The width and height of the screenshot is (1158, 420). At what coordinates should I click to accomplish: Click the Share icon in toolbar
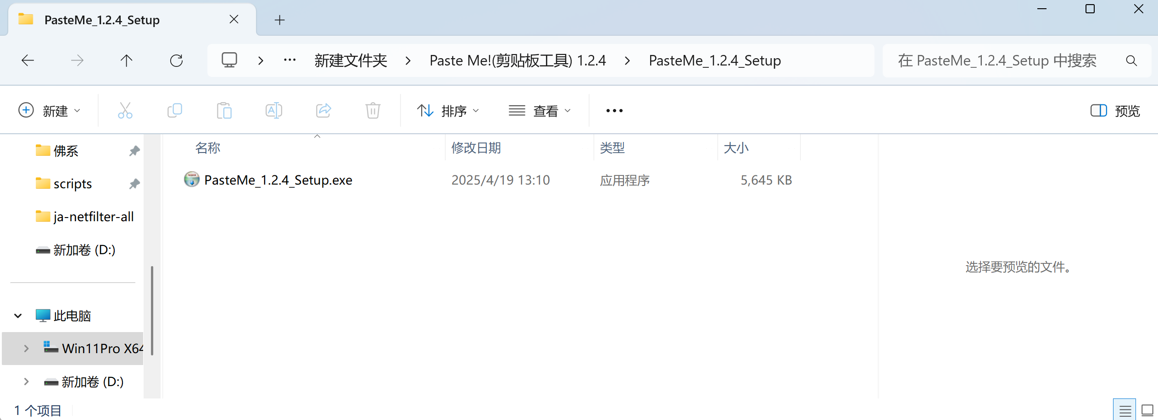pos(323,111)
